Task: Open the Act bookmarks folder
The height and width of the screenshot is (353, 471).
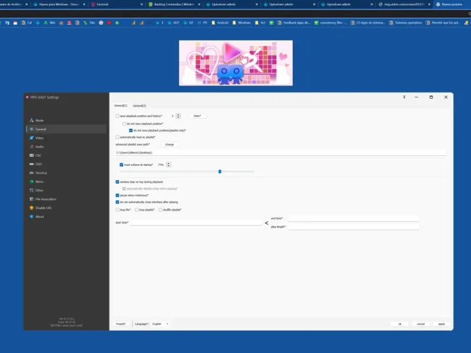Action: point(260,22)
